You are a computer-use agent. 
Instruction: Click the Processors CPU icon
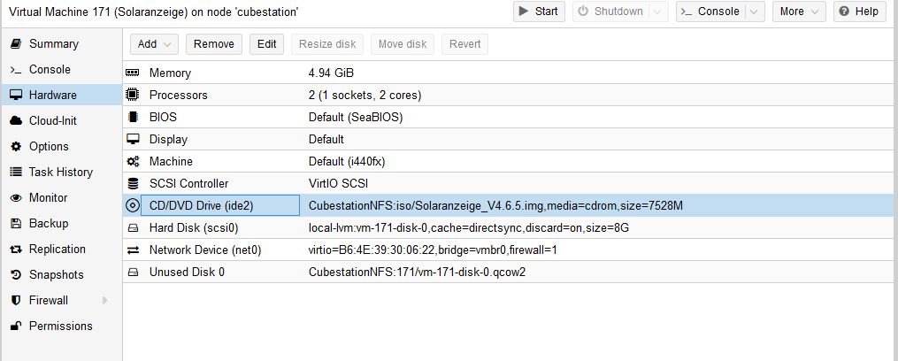(x=133, y=95)
